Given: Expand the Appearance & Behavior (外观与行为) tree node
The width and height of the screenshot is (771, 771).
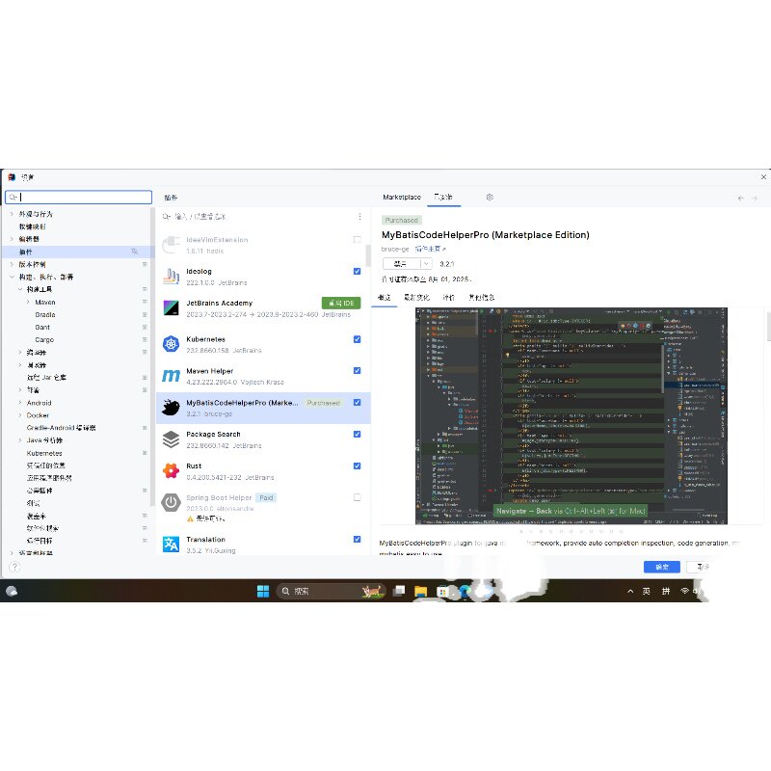Looking at the screenshot, I should pyautogui.click(x=12, y=214).
